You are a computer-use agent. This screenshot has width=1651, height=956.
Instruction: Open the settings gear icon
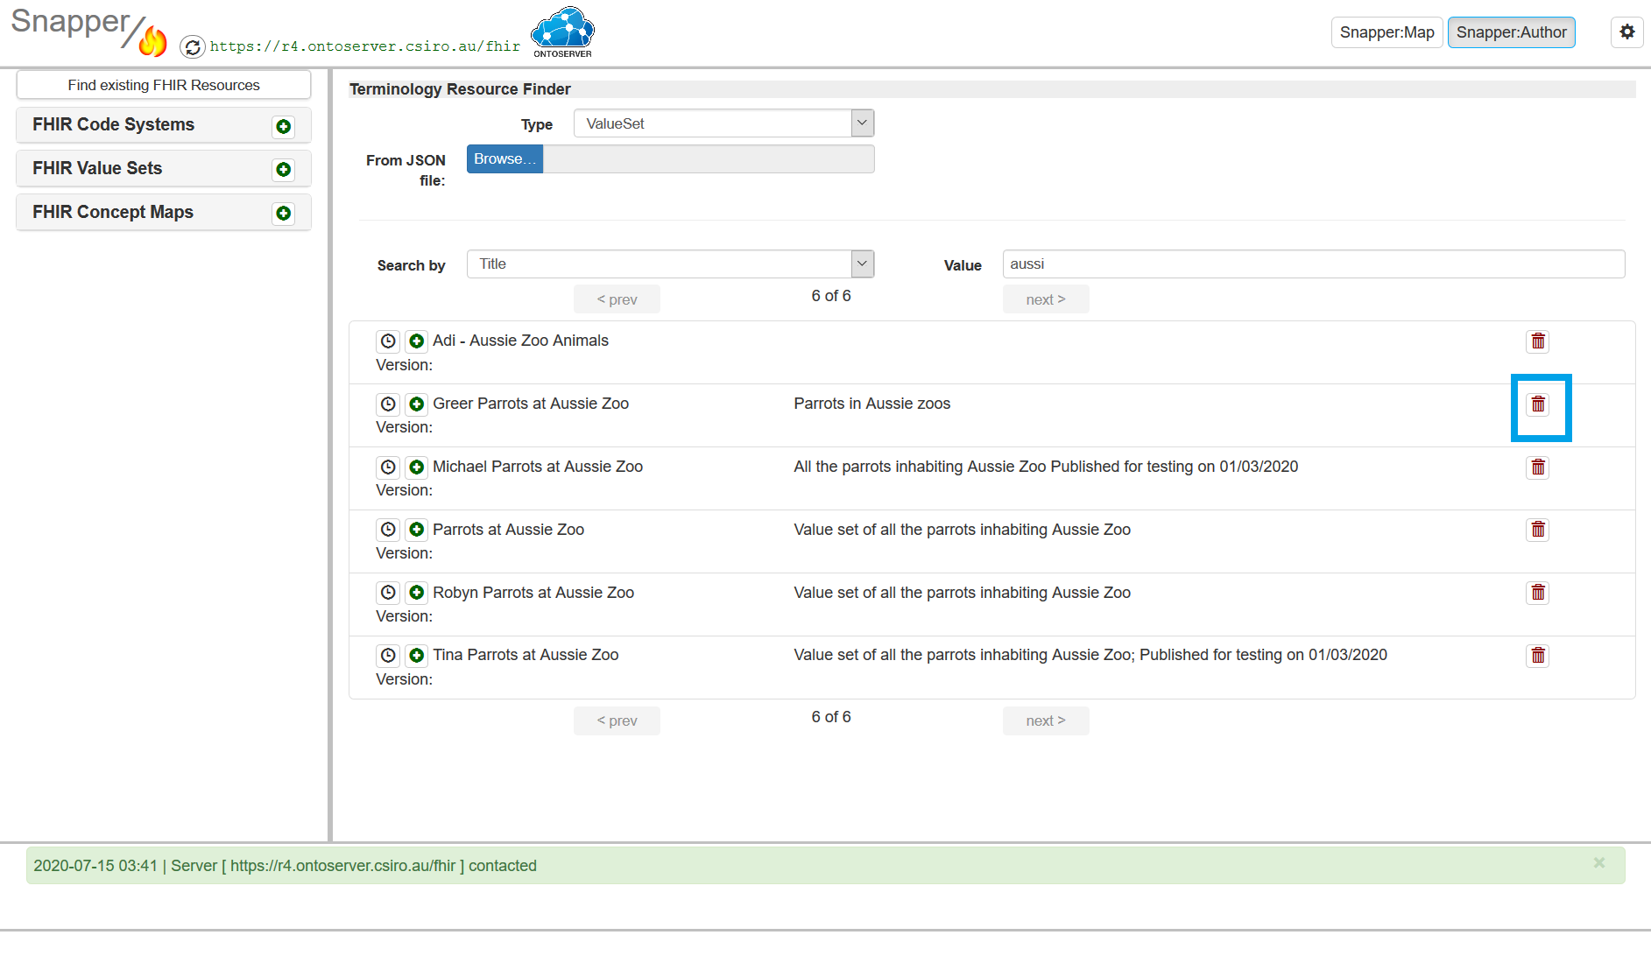tap(1626, 32)
